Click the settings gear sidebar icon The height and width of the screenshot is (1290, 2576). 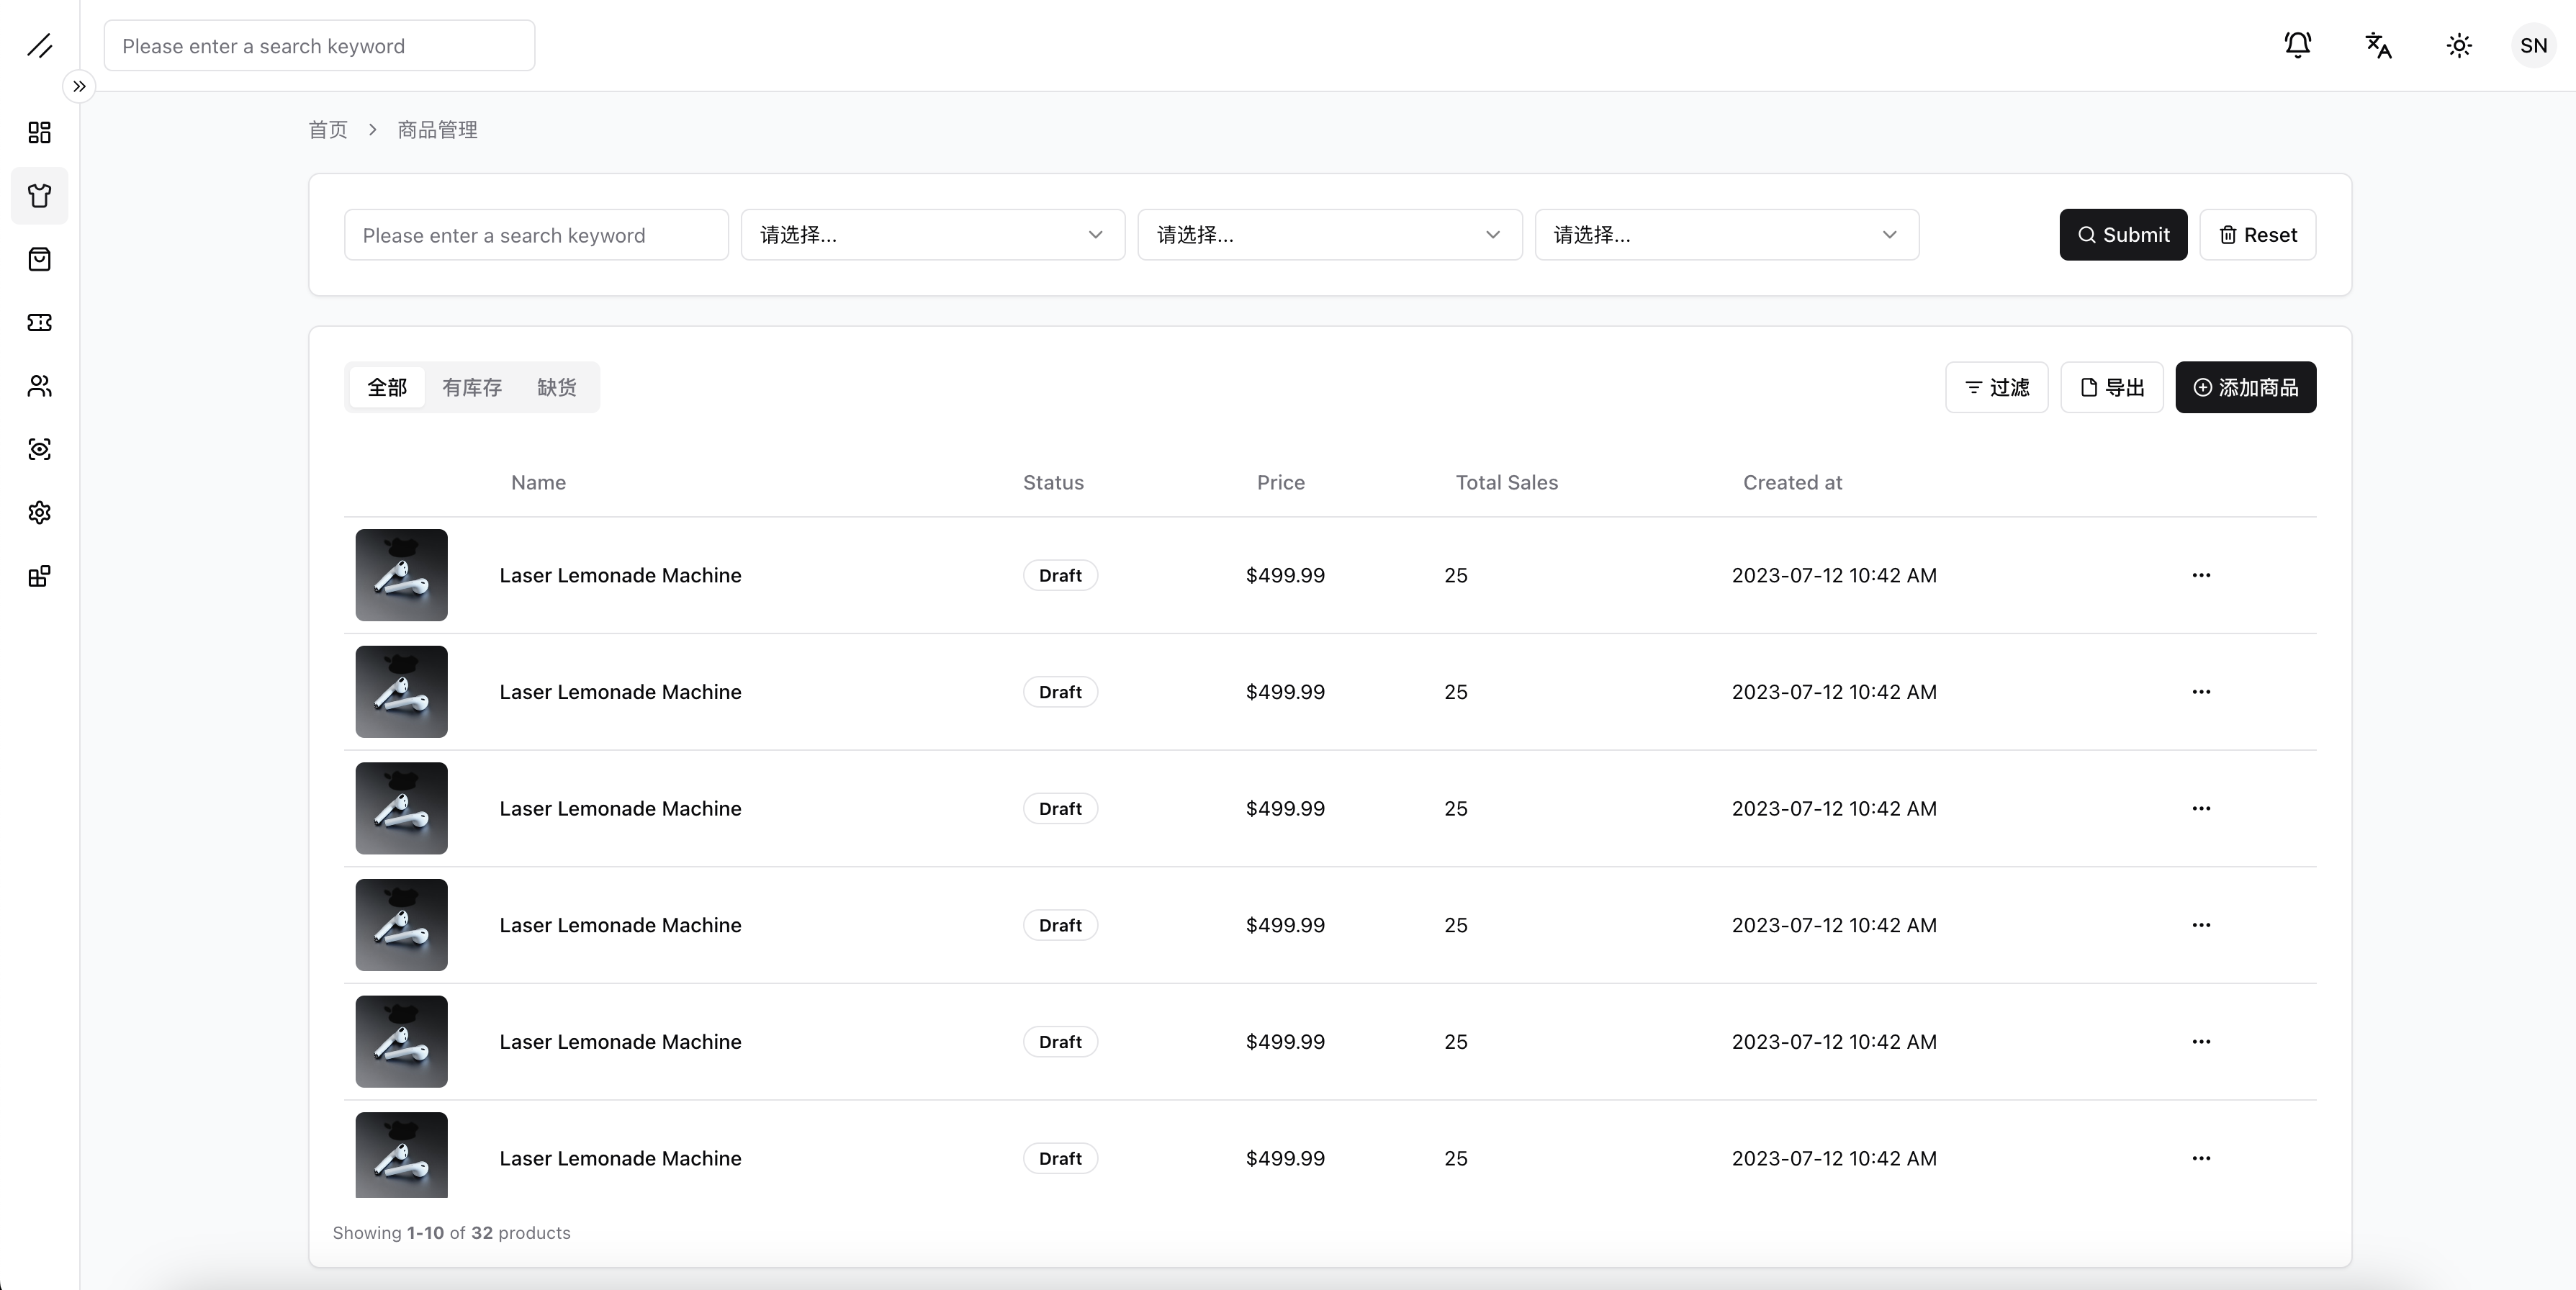pyautogui.click(x=39, y=513)
